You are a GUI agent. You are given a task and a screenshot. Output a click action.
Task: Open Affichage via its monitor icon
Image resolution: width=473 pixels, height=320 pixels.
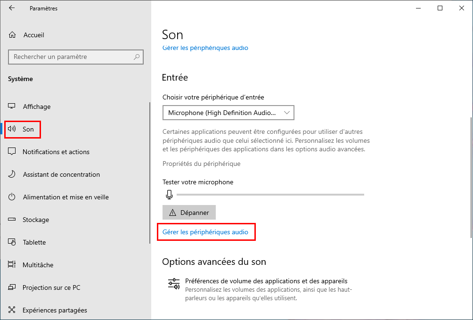pos(12,106)
